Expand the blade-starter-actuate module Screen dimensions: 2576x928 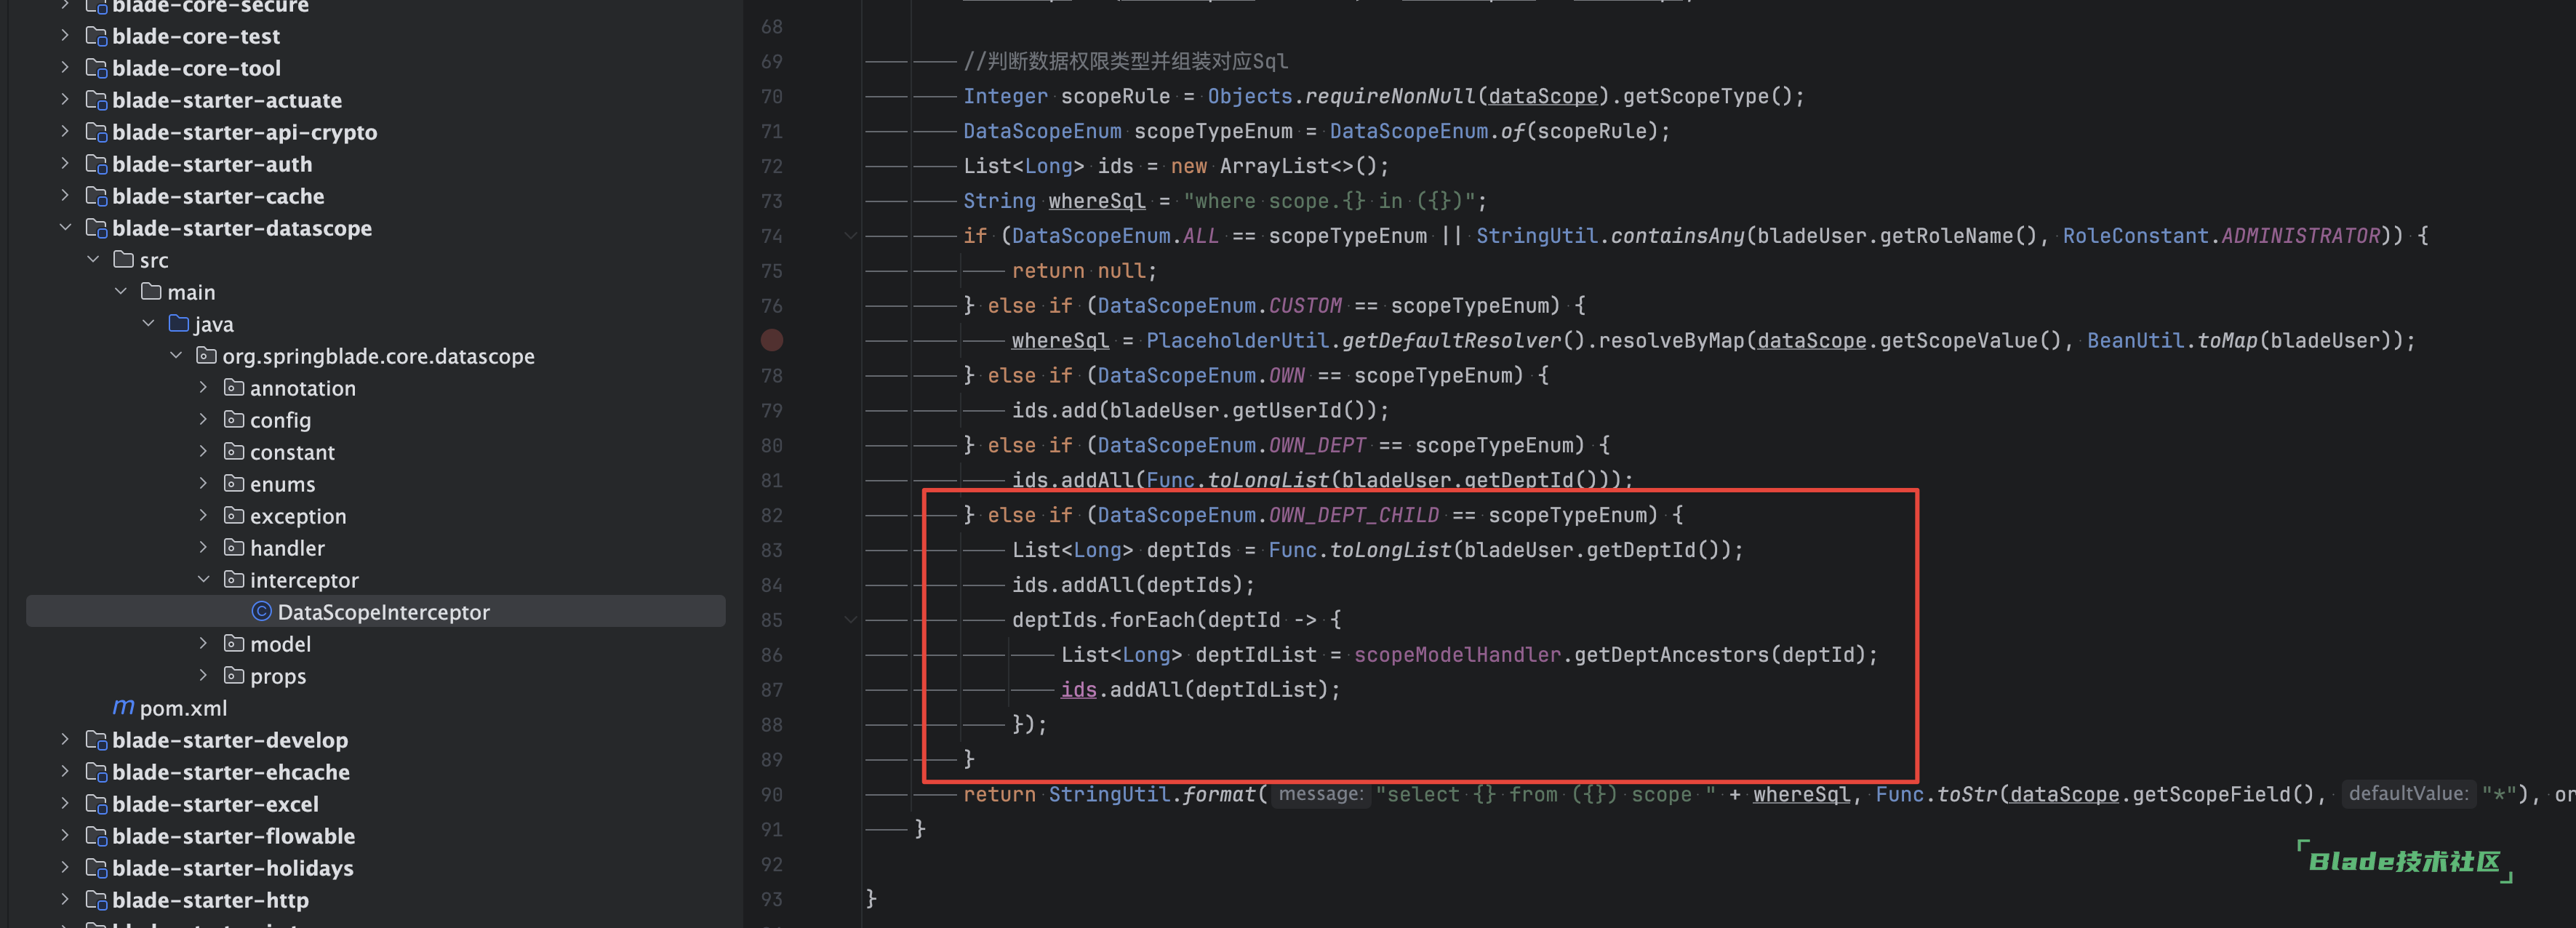(x=65, y=100)
